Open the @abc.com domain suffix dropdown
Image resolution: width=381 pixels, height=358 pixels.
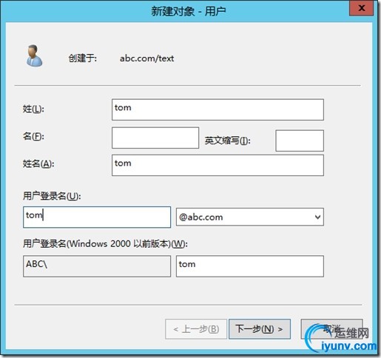pyautogui.click(x=250, y=217)
